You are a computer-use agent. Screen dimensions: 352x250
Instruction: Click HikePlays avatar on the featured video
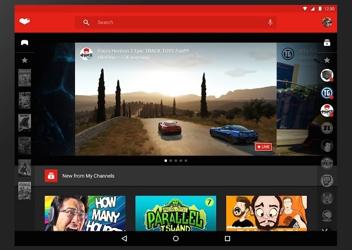(x=87, y=54)
